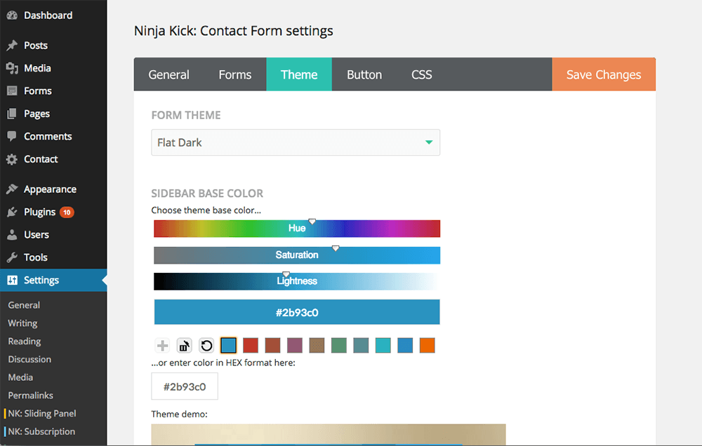
Task: Click the Contact gear icon
Action: pos(12,159)
